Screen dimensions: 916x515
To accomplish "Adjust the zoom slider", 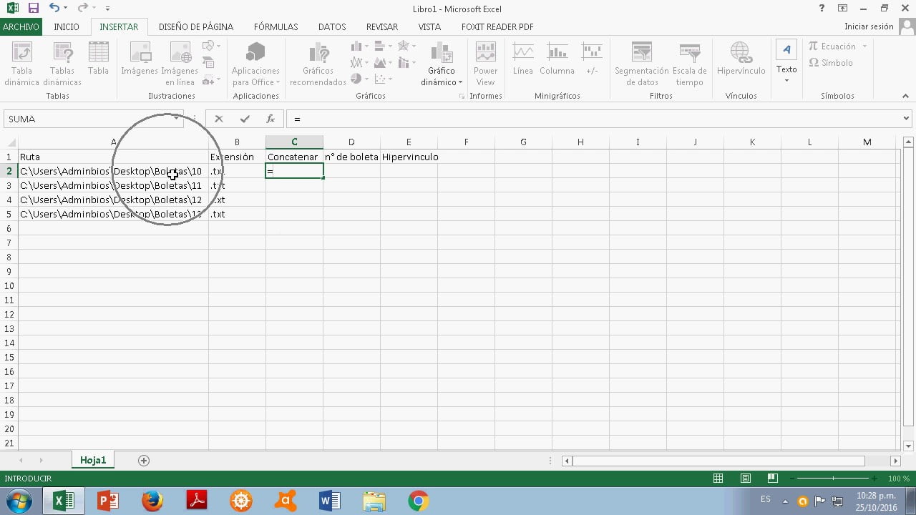I will 834,479.
